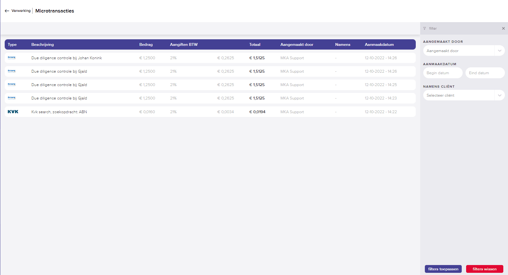
Task: Click the Microtransacties page title
Action: tap(55, 11)
